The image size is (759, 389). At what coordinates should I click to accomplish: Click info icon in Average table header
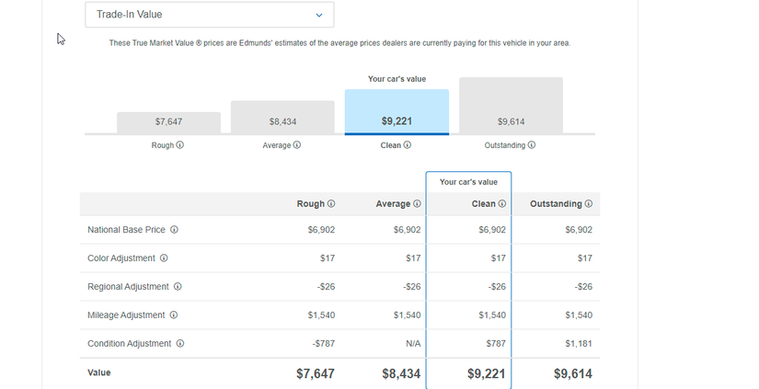pos(418,203)
